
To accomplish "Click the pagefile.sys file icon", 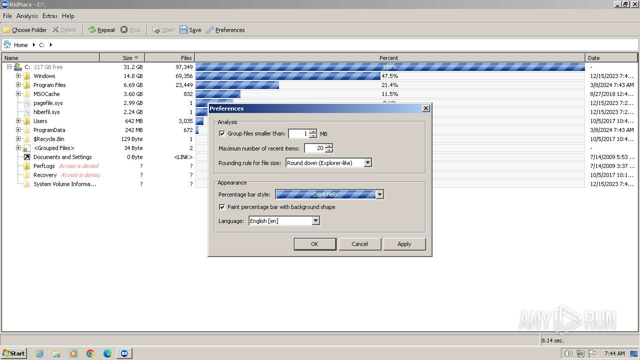I will [x=27, y=103].
